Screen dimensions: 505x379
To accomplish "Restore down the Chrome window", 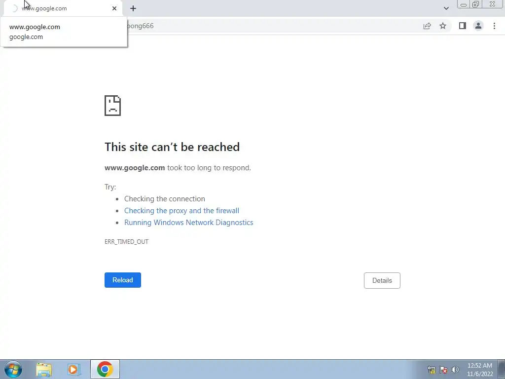I will click(475, 4).
